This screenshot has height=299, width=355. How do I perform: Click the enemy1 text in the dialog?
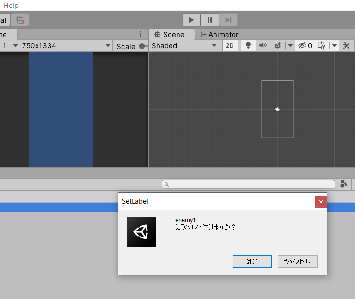(x=185, y=220)
